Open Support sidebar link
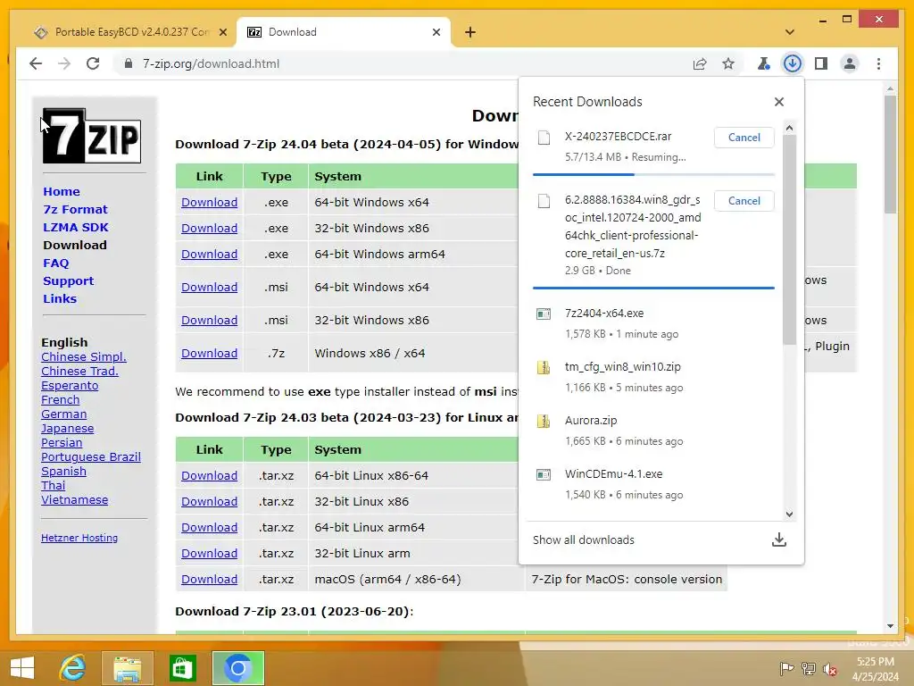Viewport: 914px width, 686px height. point(68,281)
